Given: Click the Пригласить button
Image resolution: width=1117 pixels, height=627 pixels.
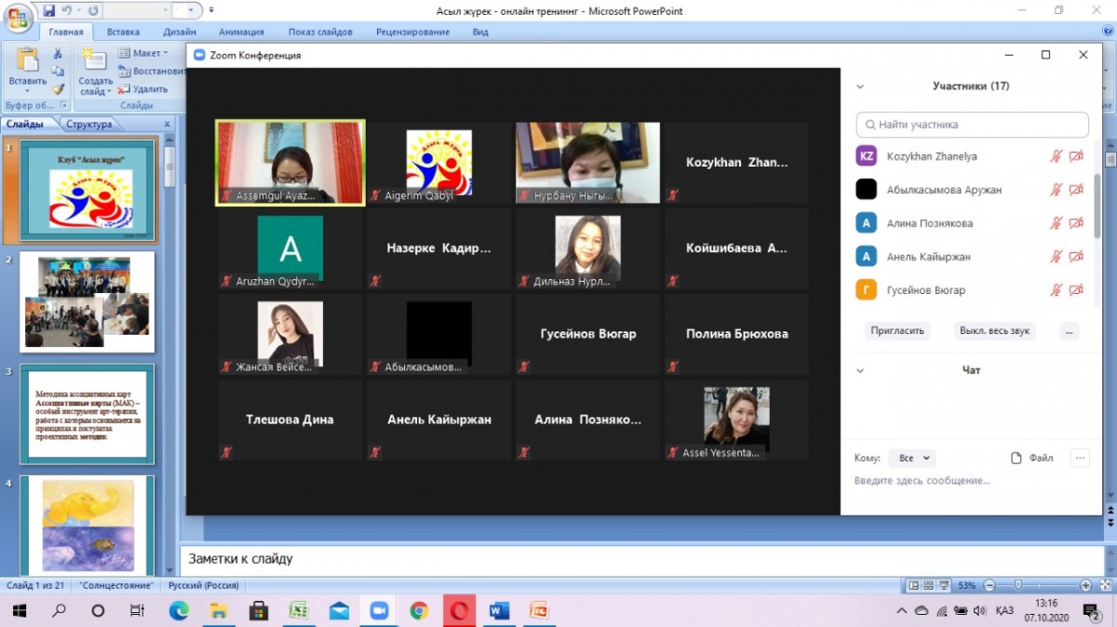Looking at the screenshot, I should coord(897,330).
